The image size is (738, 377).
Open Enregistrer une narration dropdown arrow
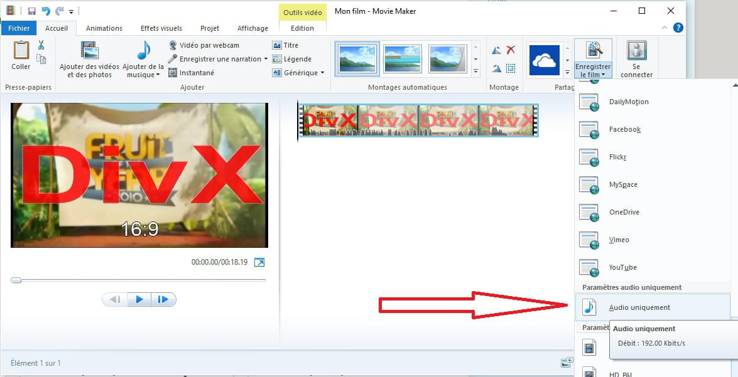pos(266,59)
